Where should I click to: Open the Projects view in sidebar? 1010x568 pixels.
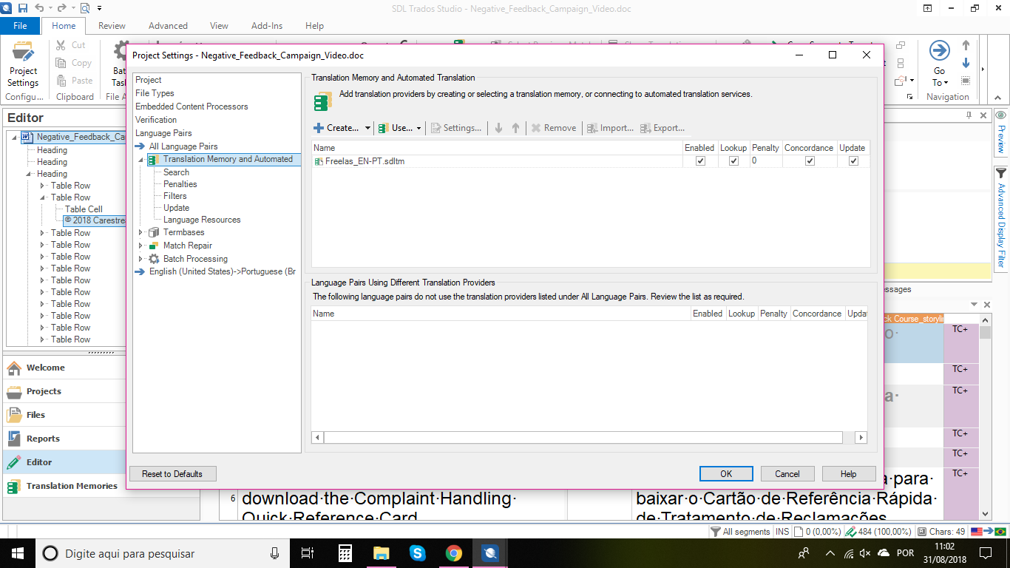64,391
